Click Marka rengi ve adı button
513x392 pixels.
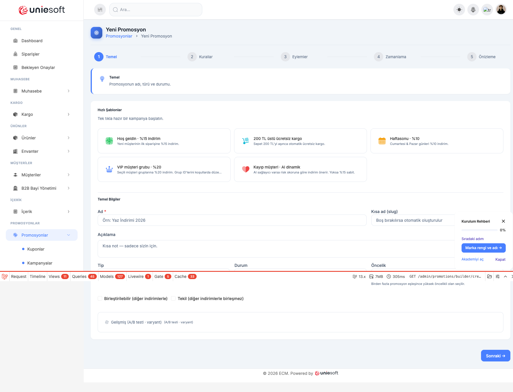(x=484, y=248)
